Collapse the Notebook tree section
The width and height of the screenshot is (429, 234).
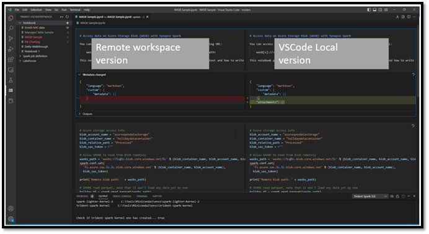pyautogui.click(x=20, y=23)
